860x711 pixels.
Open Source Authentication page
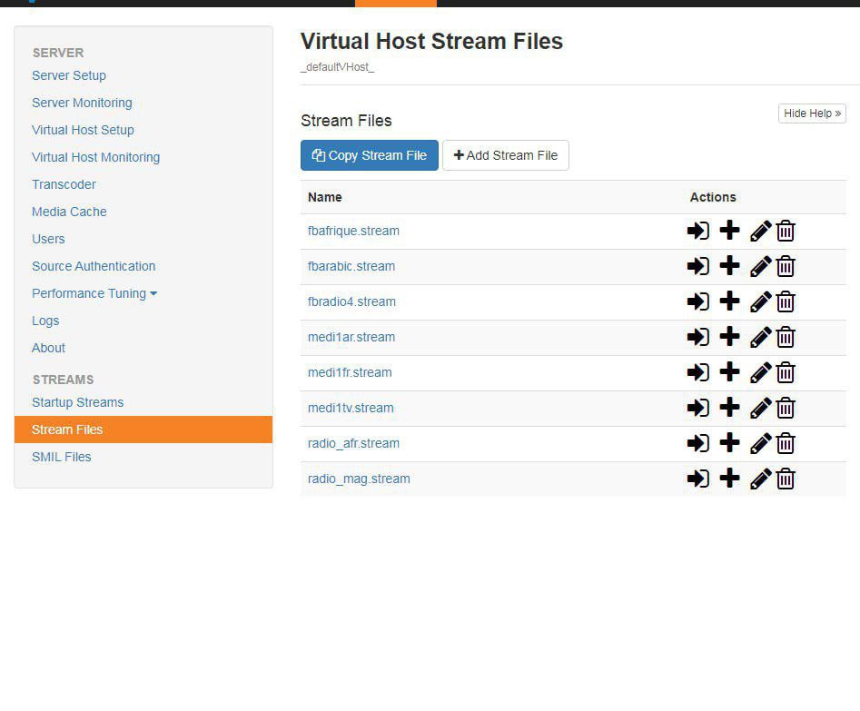click(94, 266)
